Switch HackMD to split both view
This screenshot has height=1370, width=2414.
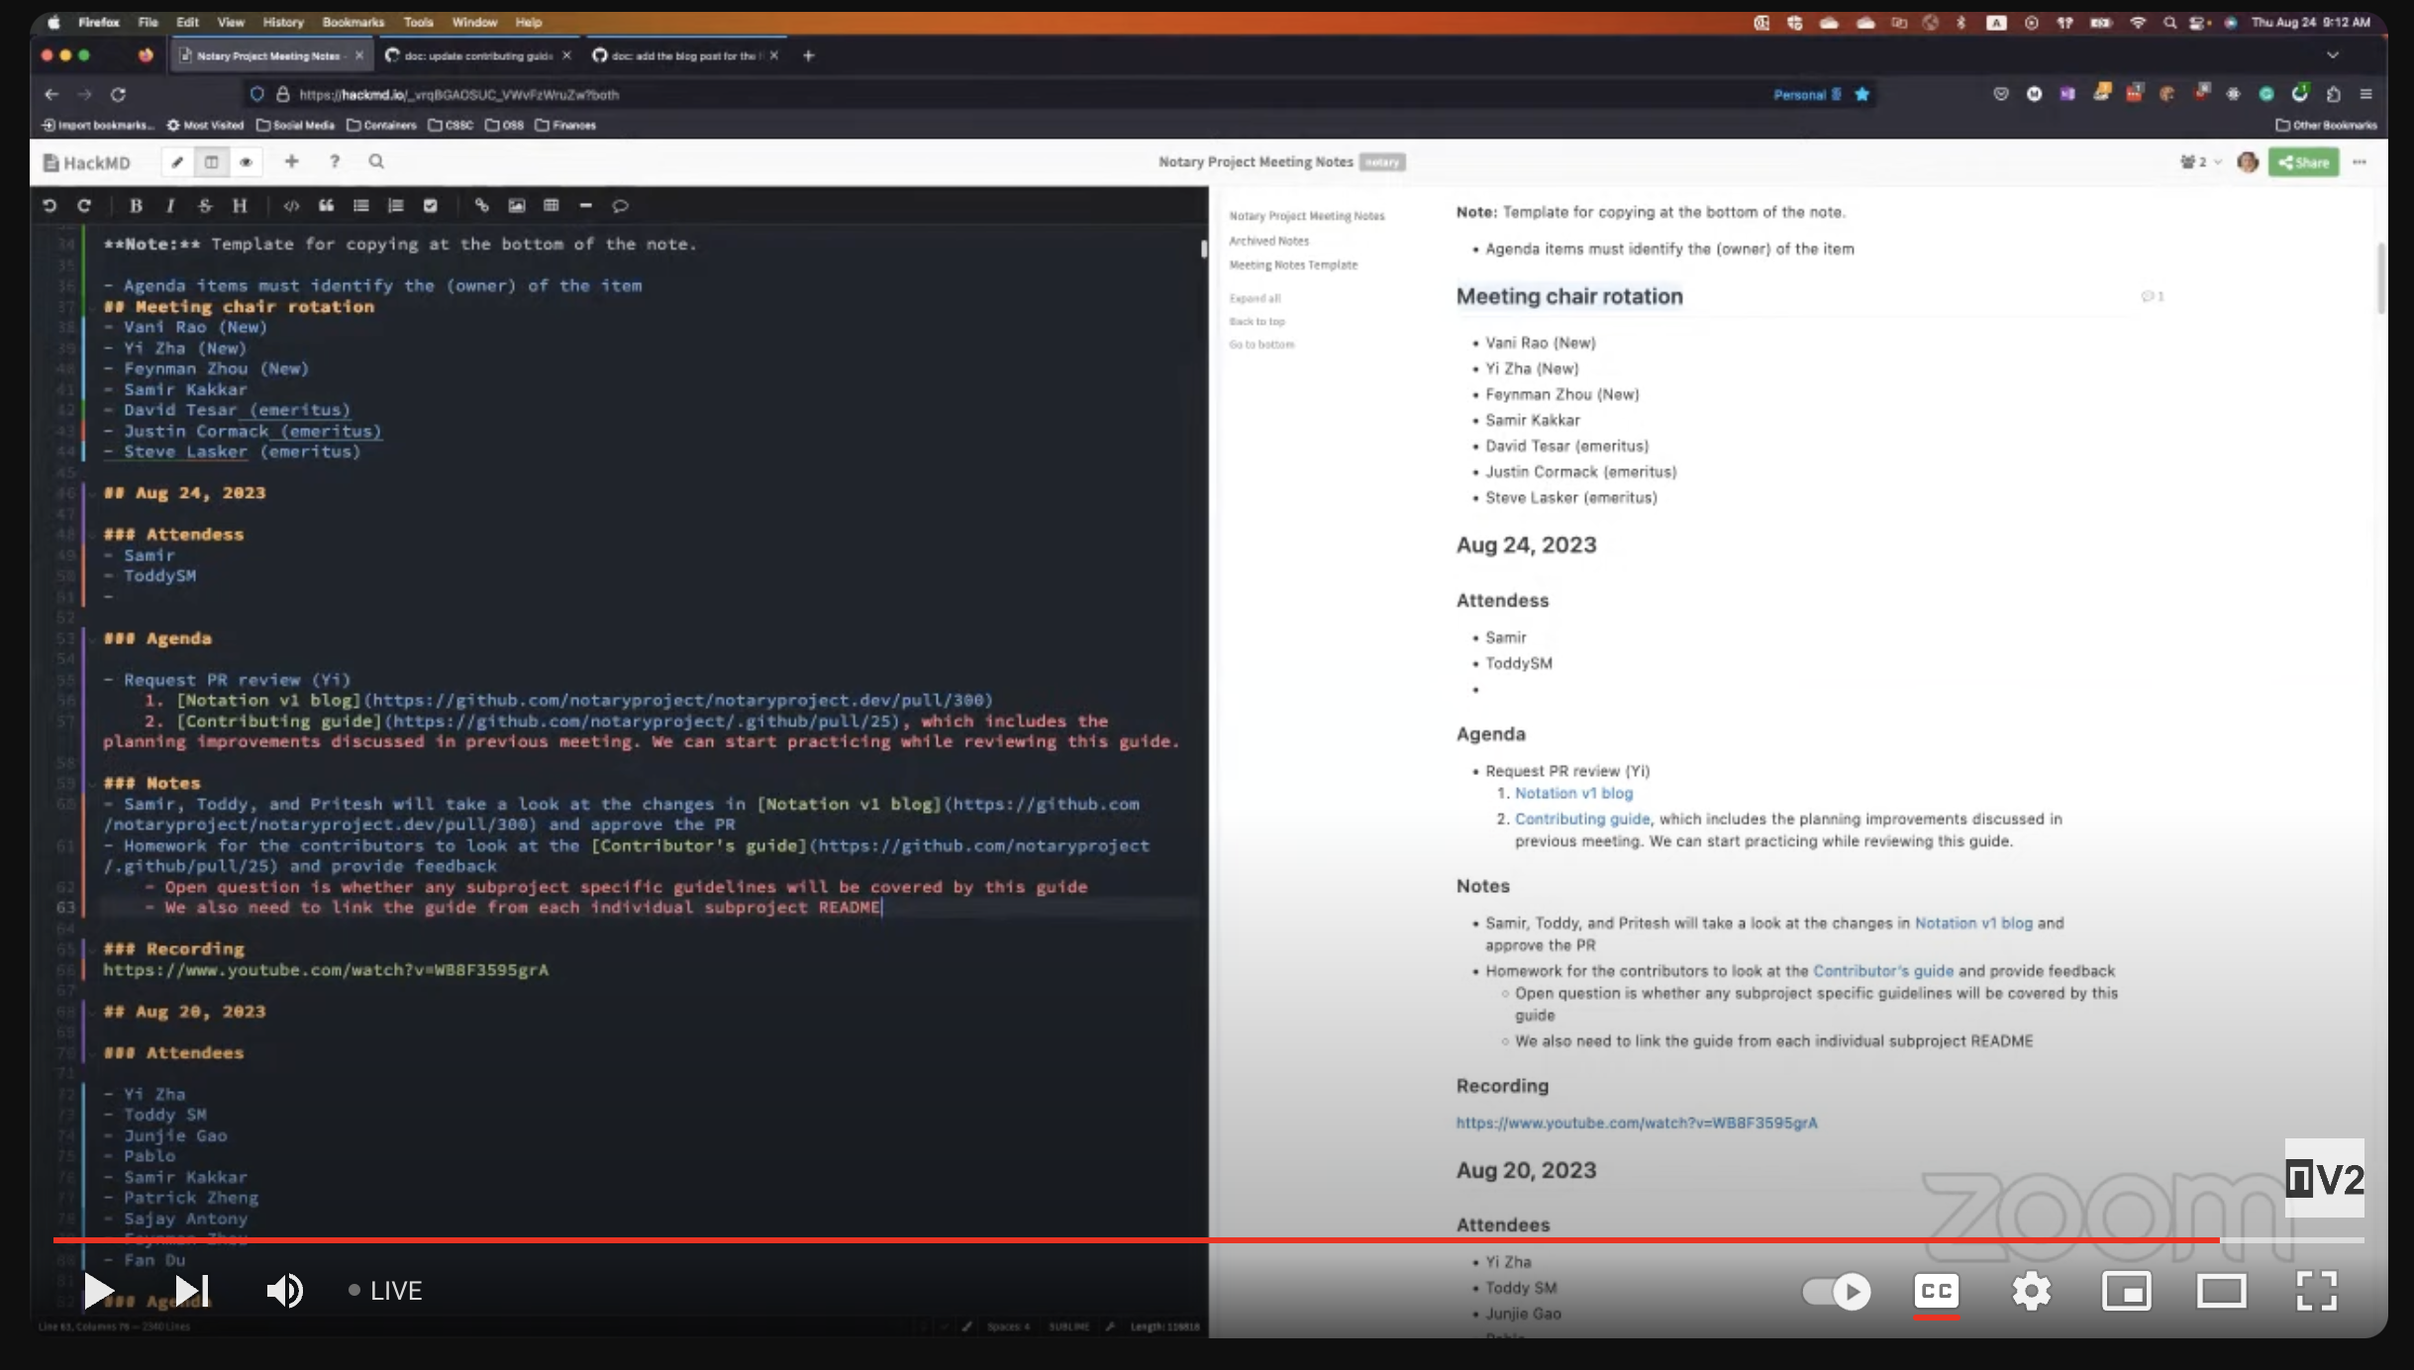pos(211,162)
